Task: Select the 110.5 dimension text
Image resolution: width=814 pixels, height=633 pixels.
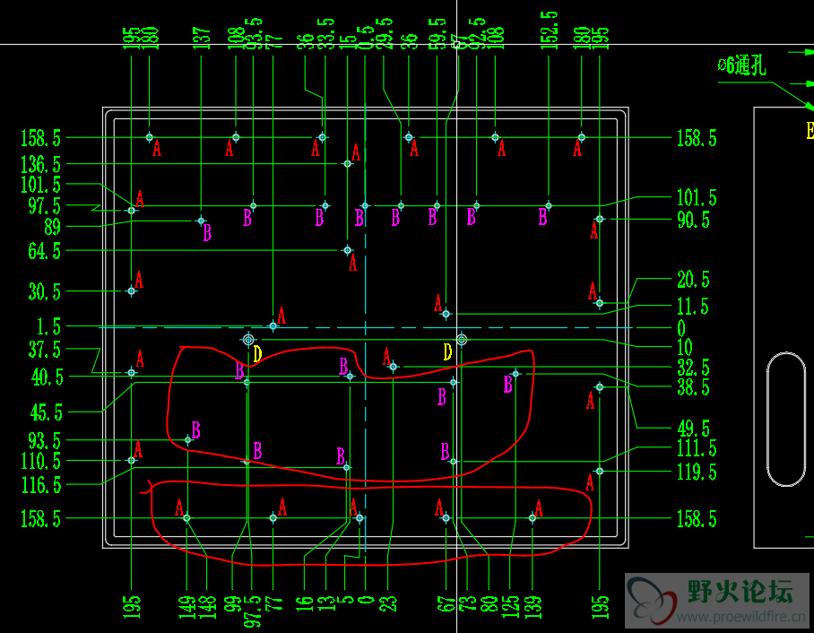Action: (x=40, y=461)
